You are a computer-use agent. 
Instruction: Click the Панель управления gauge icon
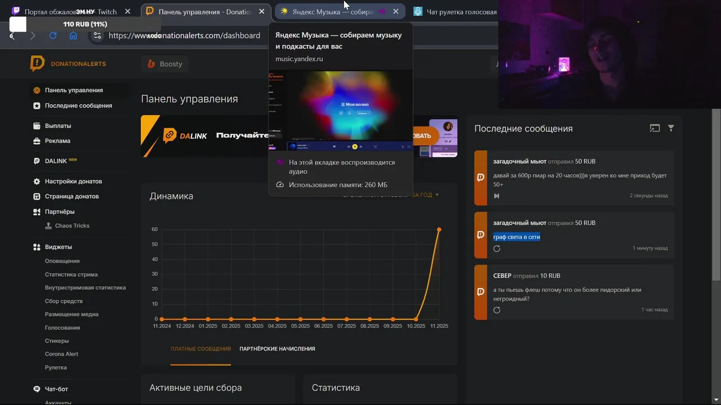coord(37,90)
